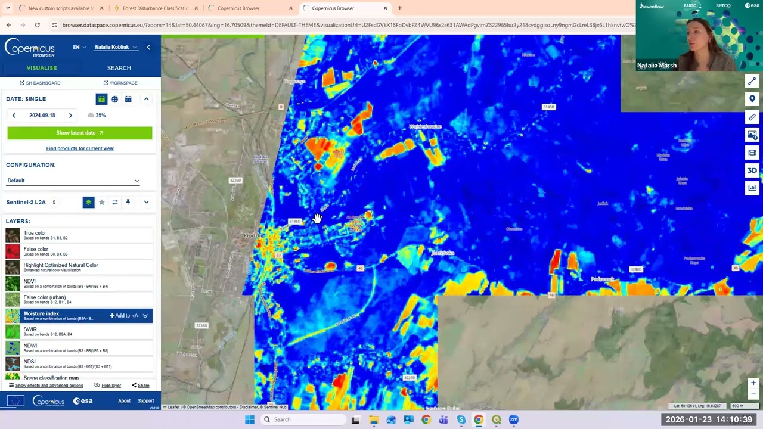Image resolution: width=763 pixels, height=429 pixels.
Task: Open the histogram chart tool
Action: click(752, 188)
